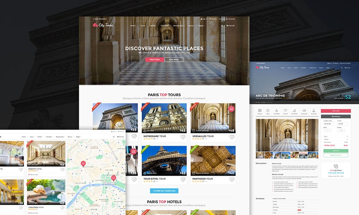Click the View All Tours button

point(164,191)
